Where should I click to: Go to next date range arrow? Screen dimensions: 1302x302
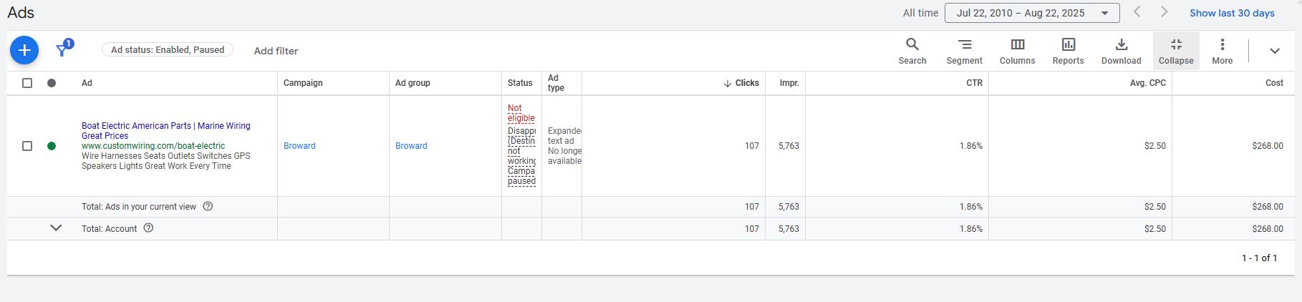1164,12
